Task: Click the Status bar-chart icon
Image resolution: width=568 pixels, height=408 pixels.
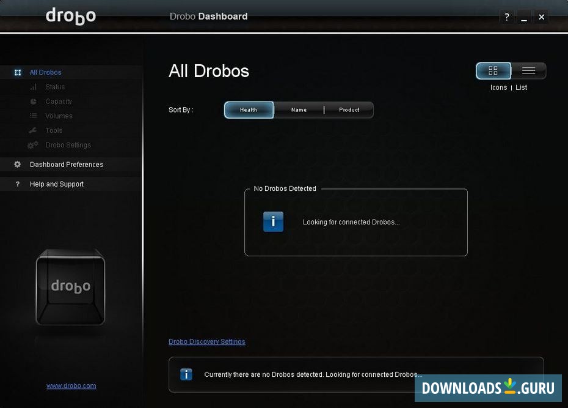Action: [34, 87]
